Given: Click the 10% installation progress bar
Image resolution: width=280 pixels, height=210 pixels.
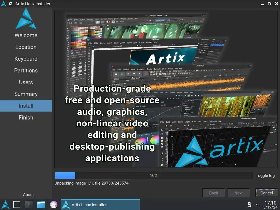Looking at the screenshot, I should 154,176.
